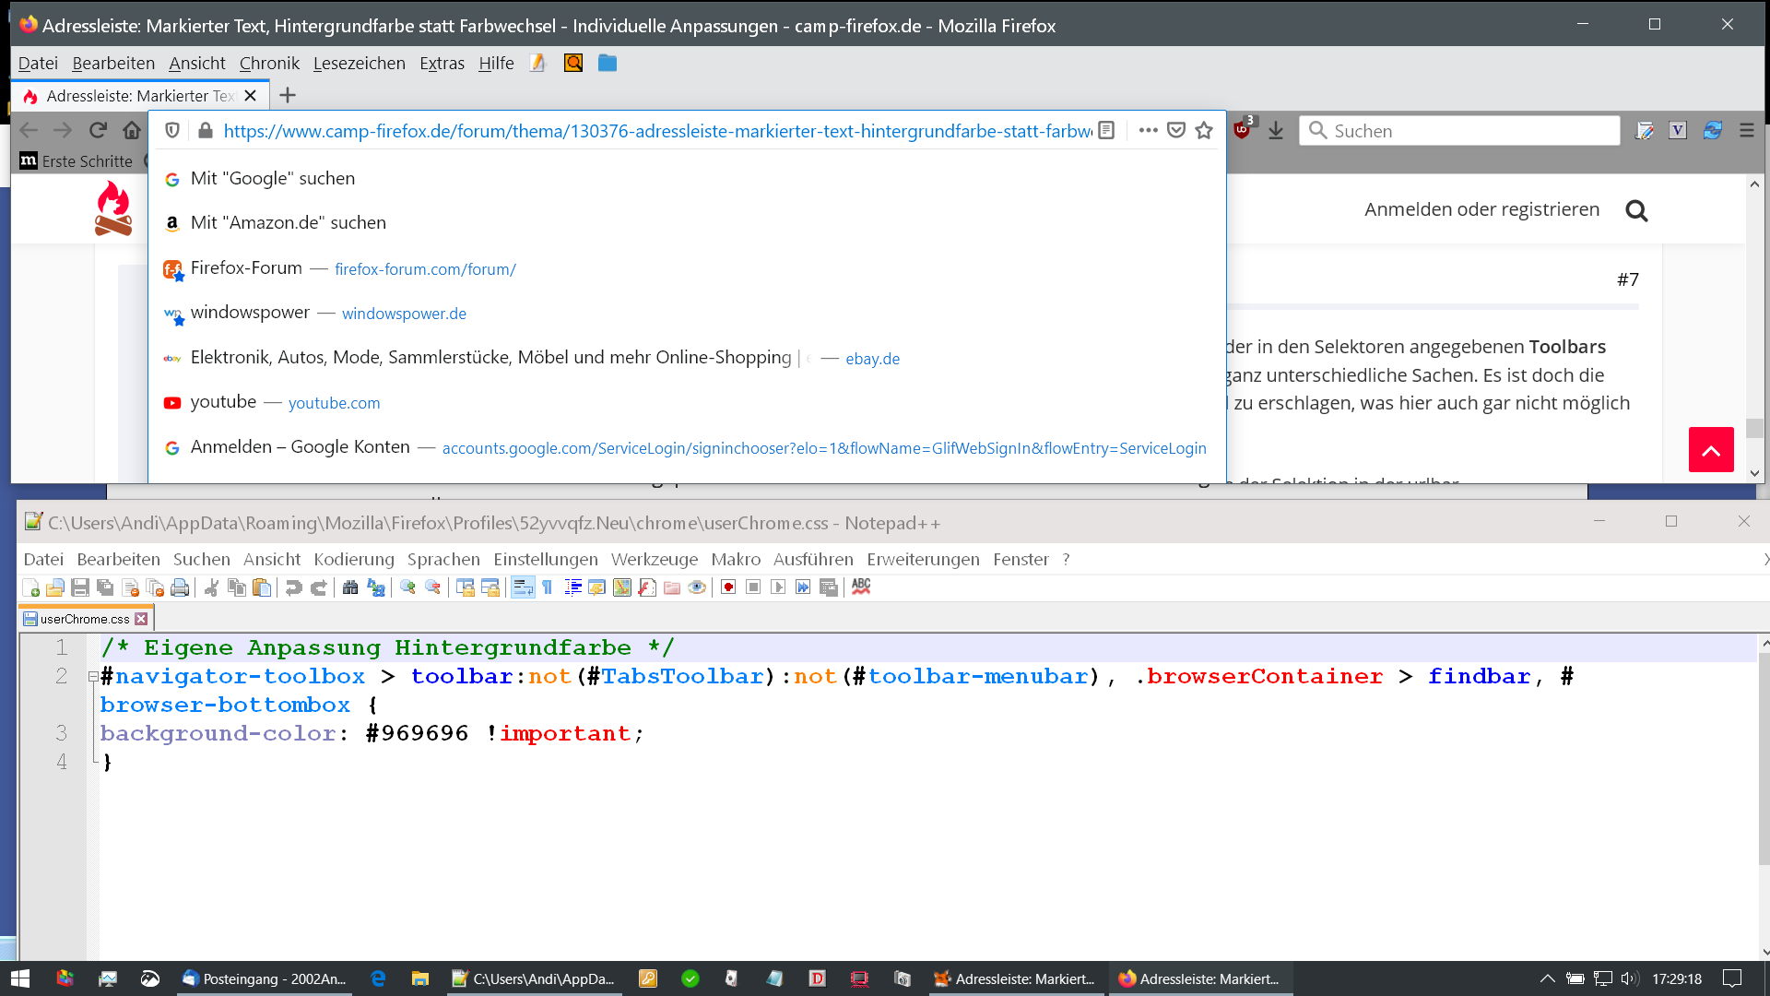Bookmark this page with star icon
The width and height of the screenshot is (1770, 996).
click(x=1204, y=131)
